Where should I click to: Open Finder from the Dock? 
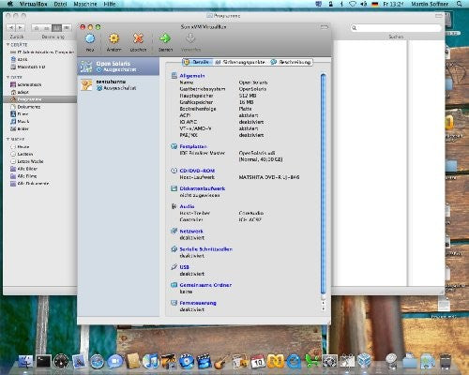pos(26,361)
